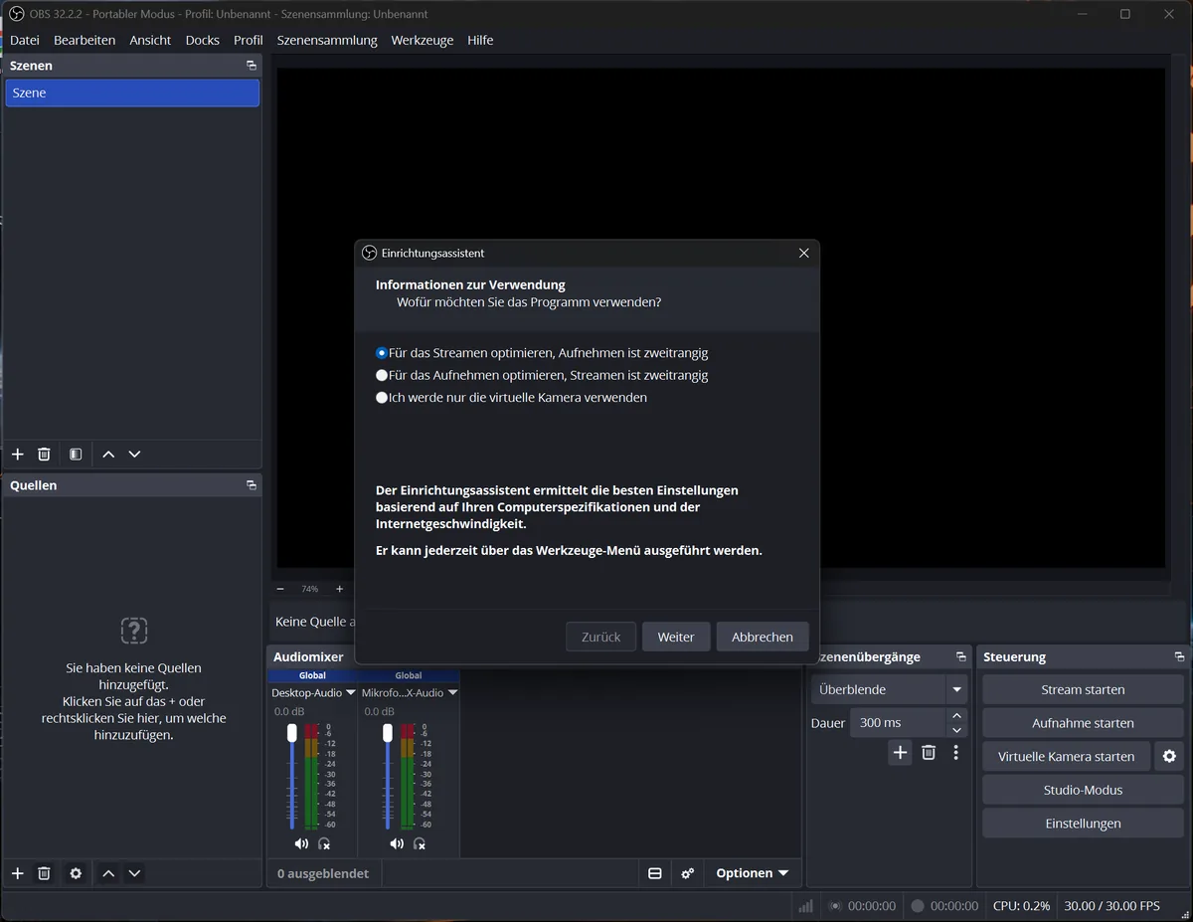This screenshot has height=922, width=1193.
Task: Adjust the Desktop-Audio volume slider handle
Action: 291,733
